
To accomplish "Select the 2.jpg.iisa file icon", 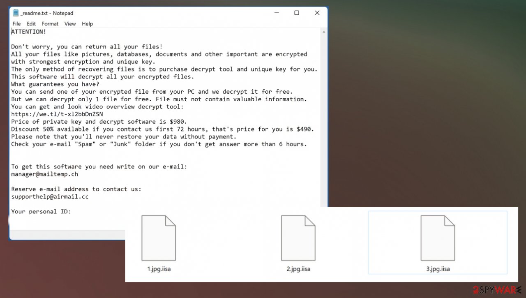I will pos(298,238).
